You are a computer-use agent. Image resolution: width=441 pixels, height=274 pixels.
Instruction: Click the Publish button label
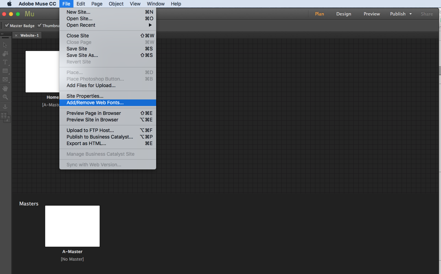[398, 14]
